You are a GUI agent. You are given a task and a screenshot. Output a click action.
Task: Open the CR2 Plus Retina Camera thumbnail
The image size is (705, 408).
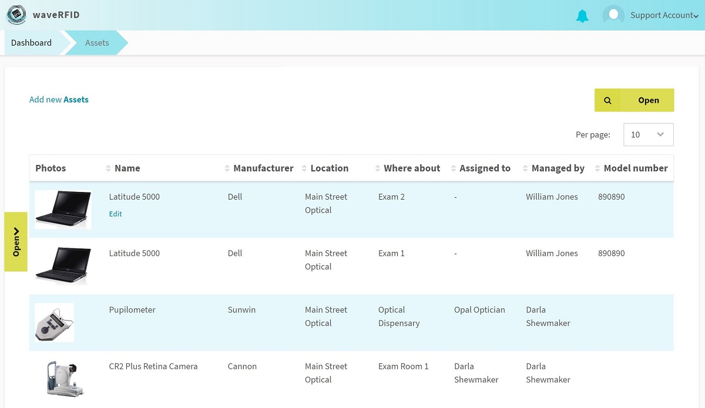(61, 379)
